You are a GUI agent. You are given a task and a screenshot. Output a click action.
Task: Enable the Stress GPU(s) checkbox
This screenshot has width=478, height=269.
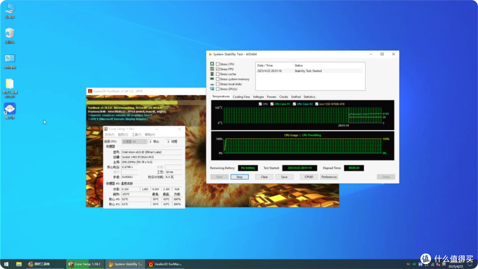(x=218, y=89)
